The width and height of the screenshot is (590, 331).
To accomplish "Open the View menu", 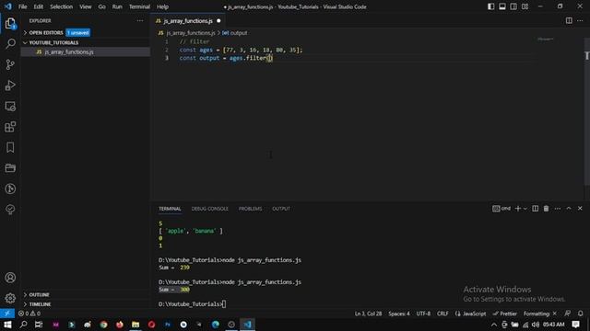I will click(86, 6).
